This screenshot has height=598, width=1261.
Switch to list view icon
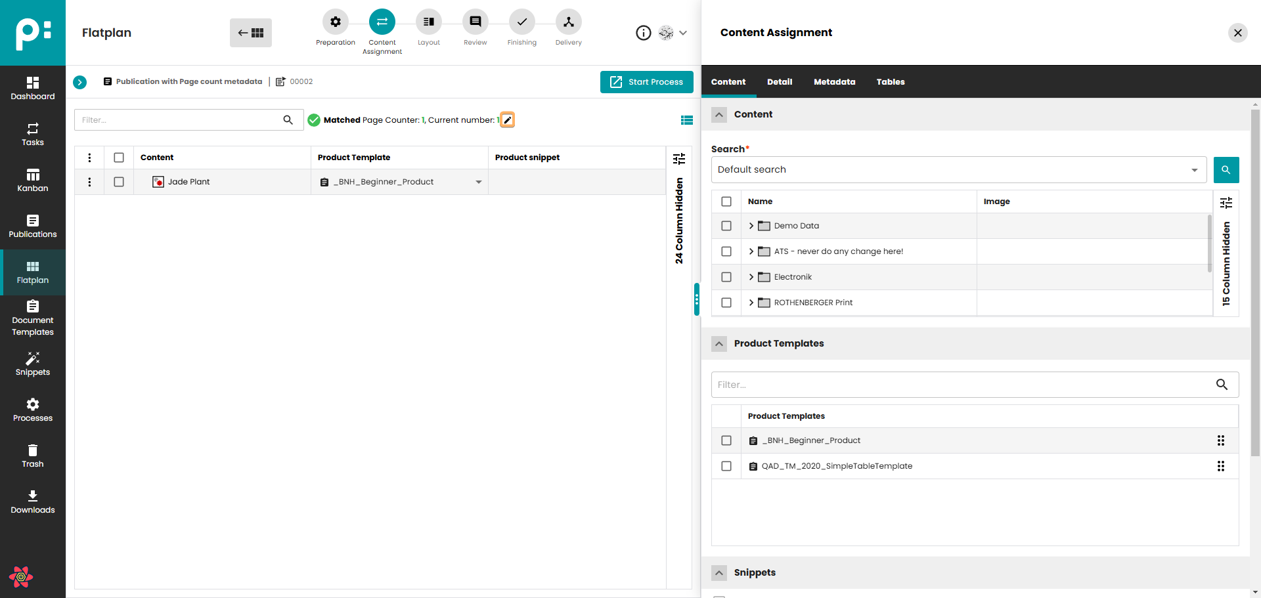(687, 120)
